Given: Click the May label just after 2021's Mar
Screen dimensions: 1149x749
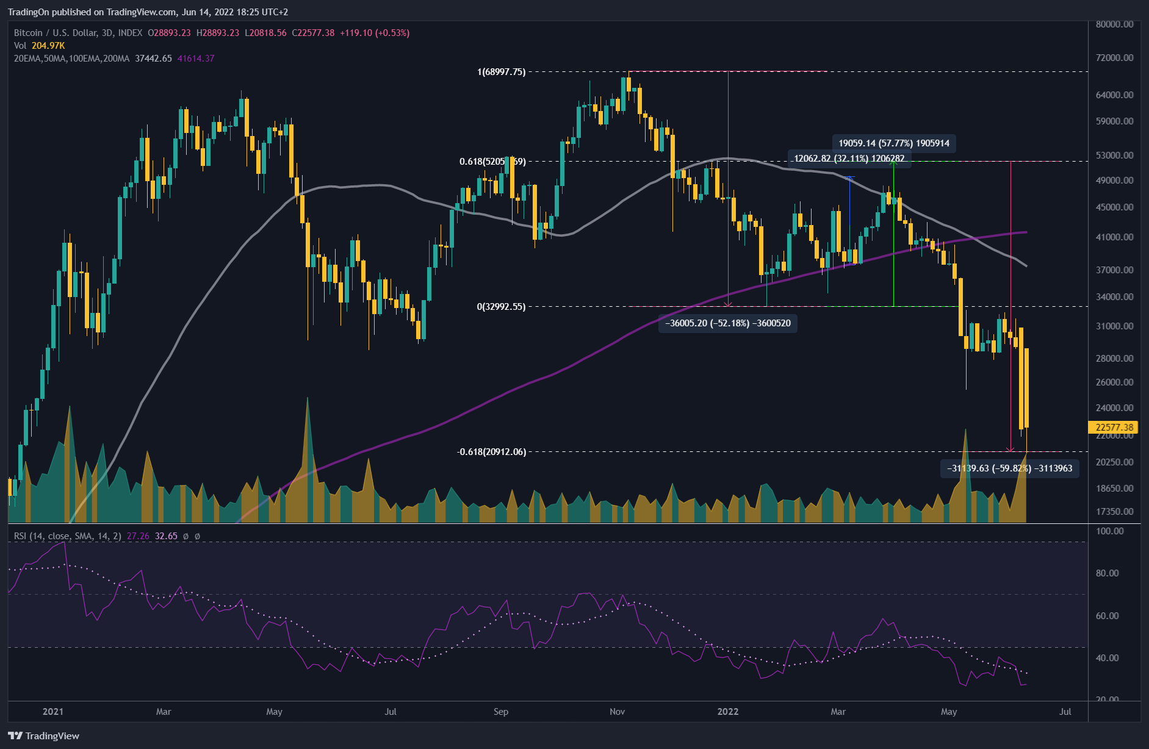Looking at the screenshot, I should (275, 712).
